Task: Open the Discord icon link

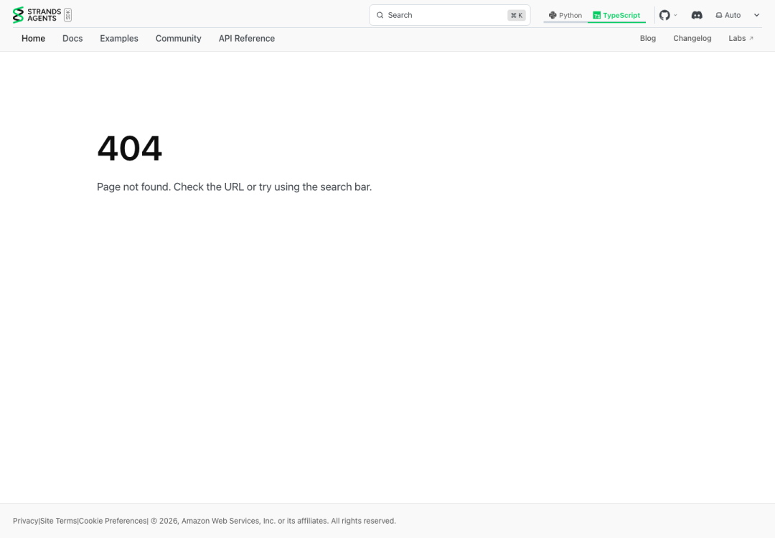Action: 696,15
